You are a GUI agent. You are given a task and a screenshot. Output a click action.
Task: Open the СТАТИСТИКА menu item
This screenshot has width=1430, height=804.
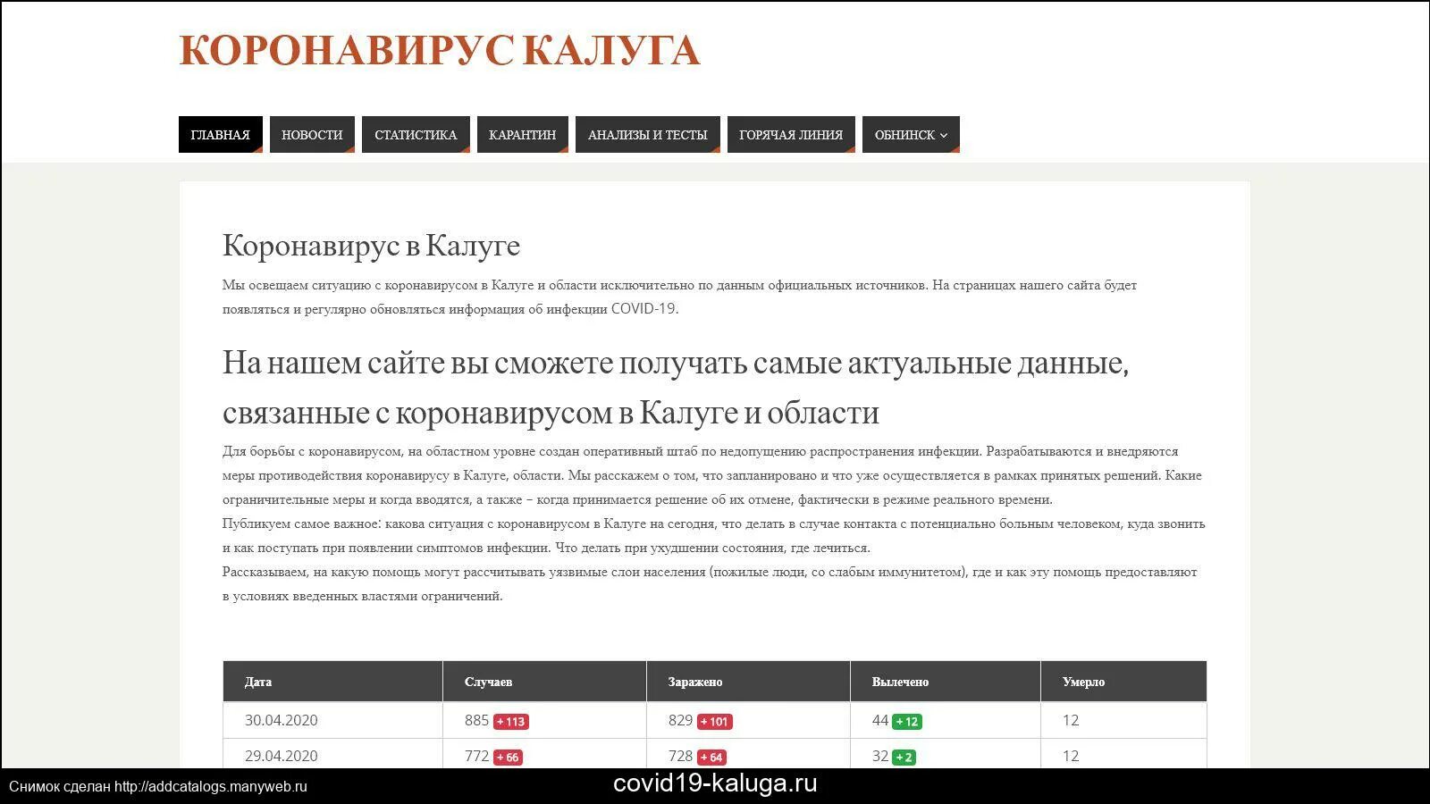(x=416, y=135)
